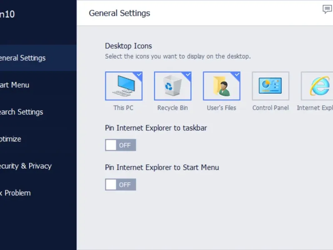Open the feedback speech-bubble icon

(327, 9)
